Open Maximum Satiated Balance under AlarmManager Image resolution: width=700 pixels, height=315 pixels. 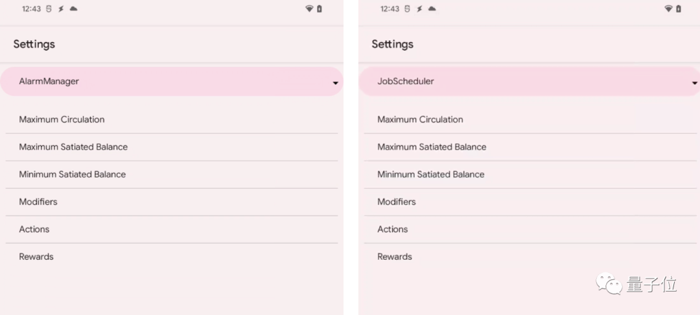click(73, 147)
